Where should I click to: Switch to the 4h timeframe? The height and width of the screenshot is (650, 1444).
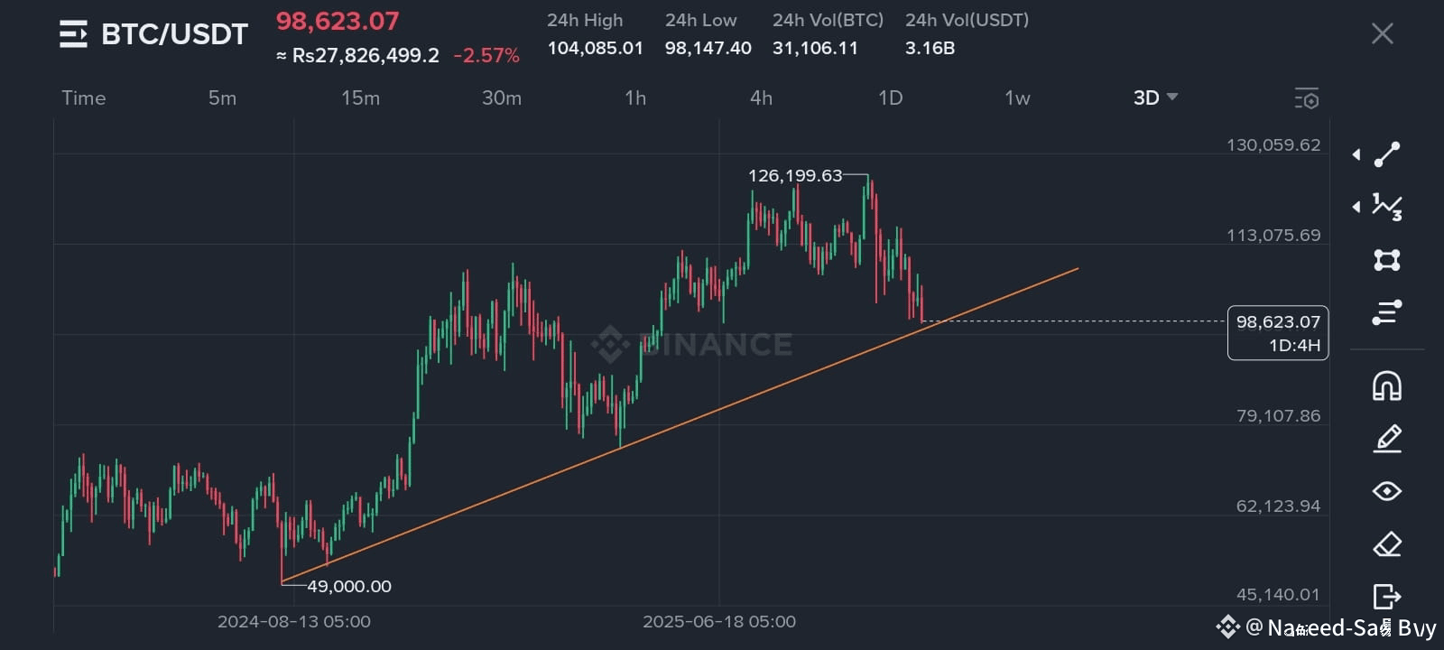pos(761,97)
